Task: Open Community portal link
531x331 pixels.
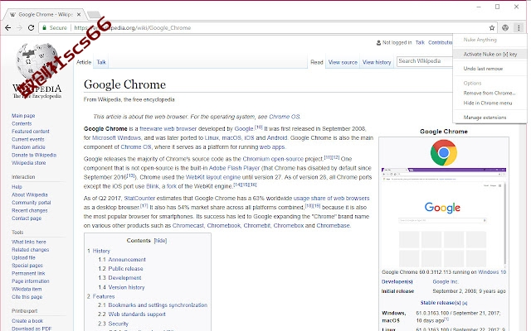Action: [32, 203]
